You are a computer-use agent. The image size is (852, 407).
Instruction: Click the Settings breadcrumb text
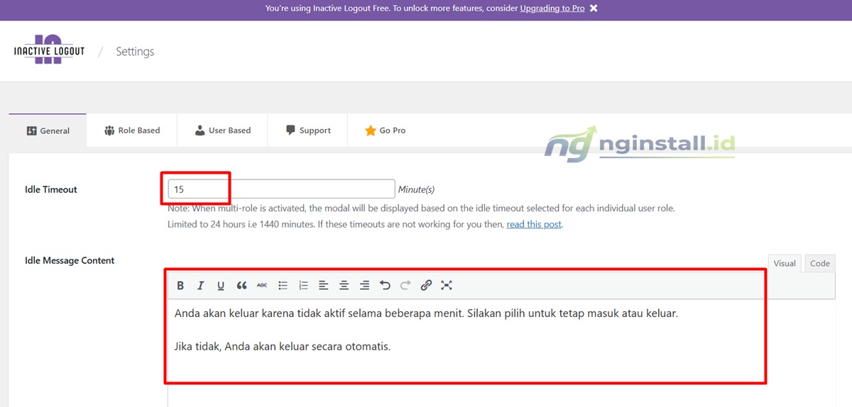tap(135, 52)
